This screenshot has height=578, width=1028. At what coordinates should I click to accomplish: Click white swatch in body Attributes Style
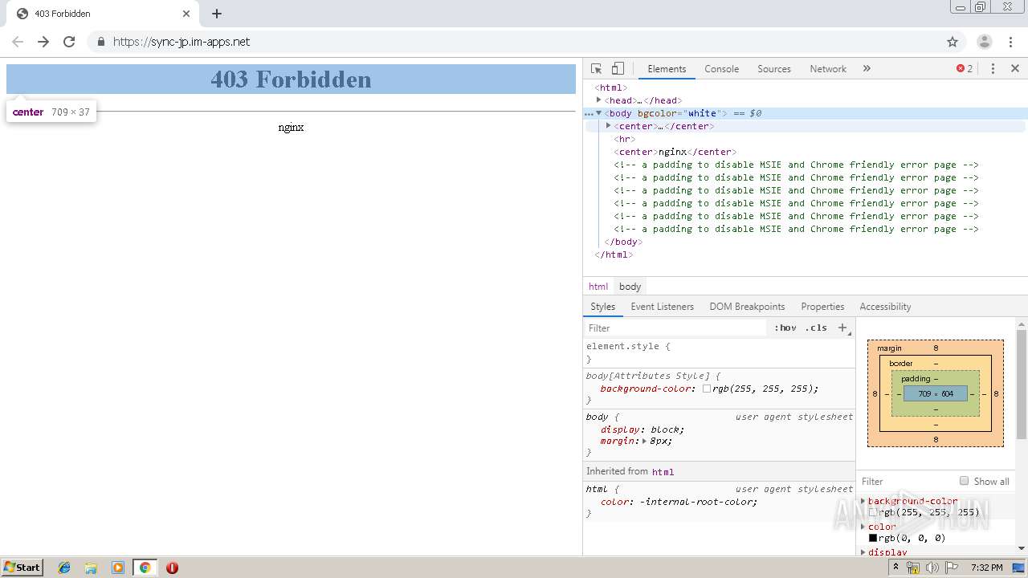click(x=707, y=389)
